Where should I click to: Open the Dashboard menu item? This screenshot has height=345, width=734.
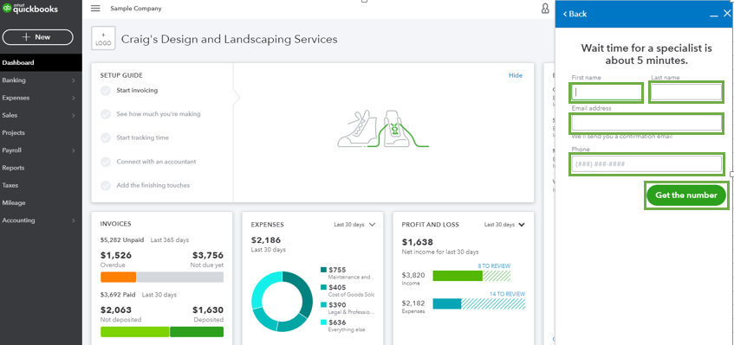(x=41, y=62)
